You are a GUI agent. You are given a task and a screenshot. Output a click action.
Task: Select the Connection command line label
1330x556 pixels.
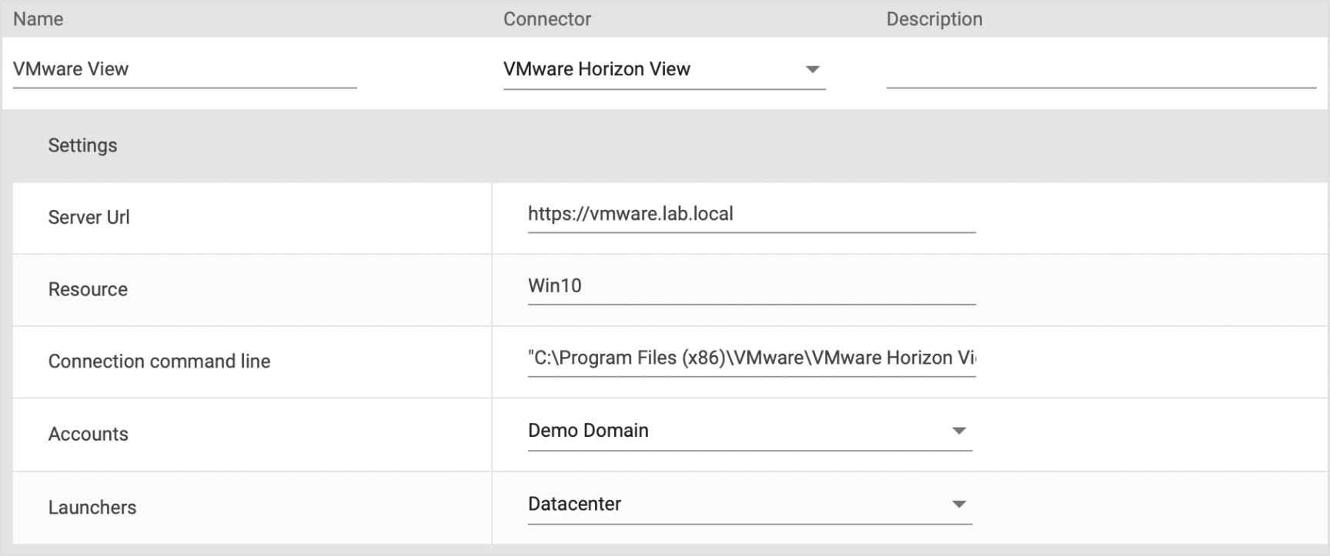159,361
